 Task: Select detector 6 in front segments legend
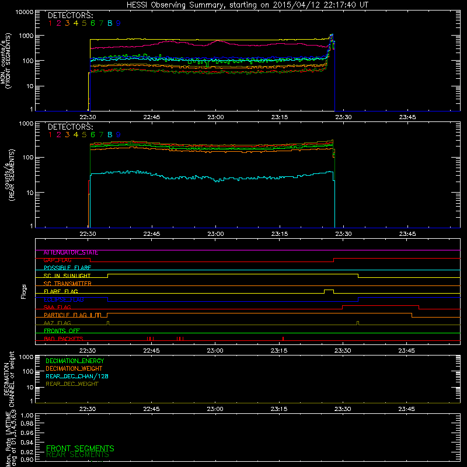tap(93, 23)
